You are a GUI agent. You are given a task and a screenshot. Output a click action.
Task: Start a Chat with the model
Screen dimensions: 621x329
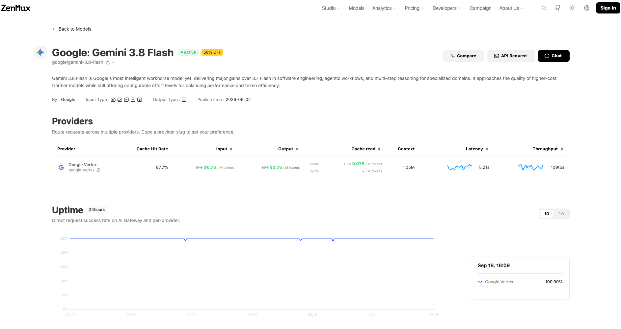[553, 56]
